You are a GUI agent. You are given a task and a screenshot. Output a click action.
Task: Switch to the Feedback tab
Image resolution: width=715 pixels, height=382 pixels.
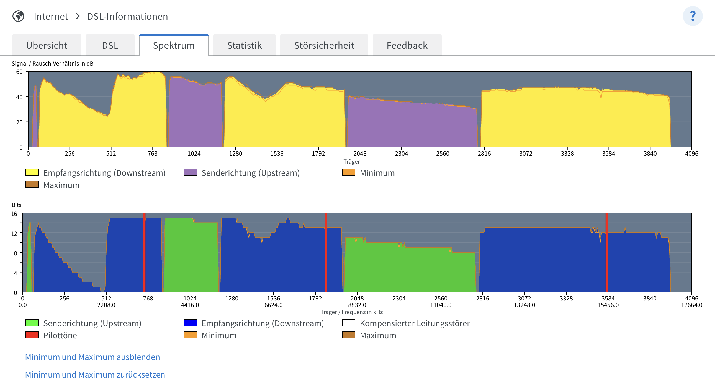pos(407,45)
